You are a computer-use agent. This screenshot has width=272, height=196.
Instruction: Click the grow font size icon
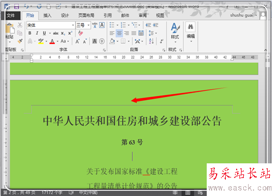[x=77, y=41]
